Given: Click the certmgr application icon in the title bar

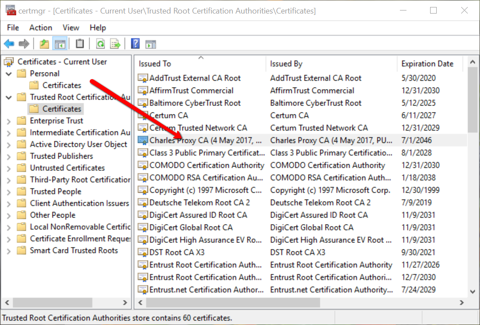Looking at the screenshot, I should point(11,10).
